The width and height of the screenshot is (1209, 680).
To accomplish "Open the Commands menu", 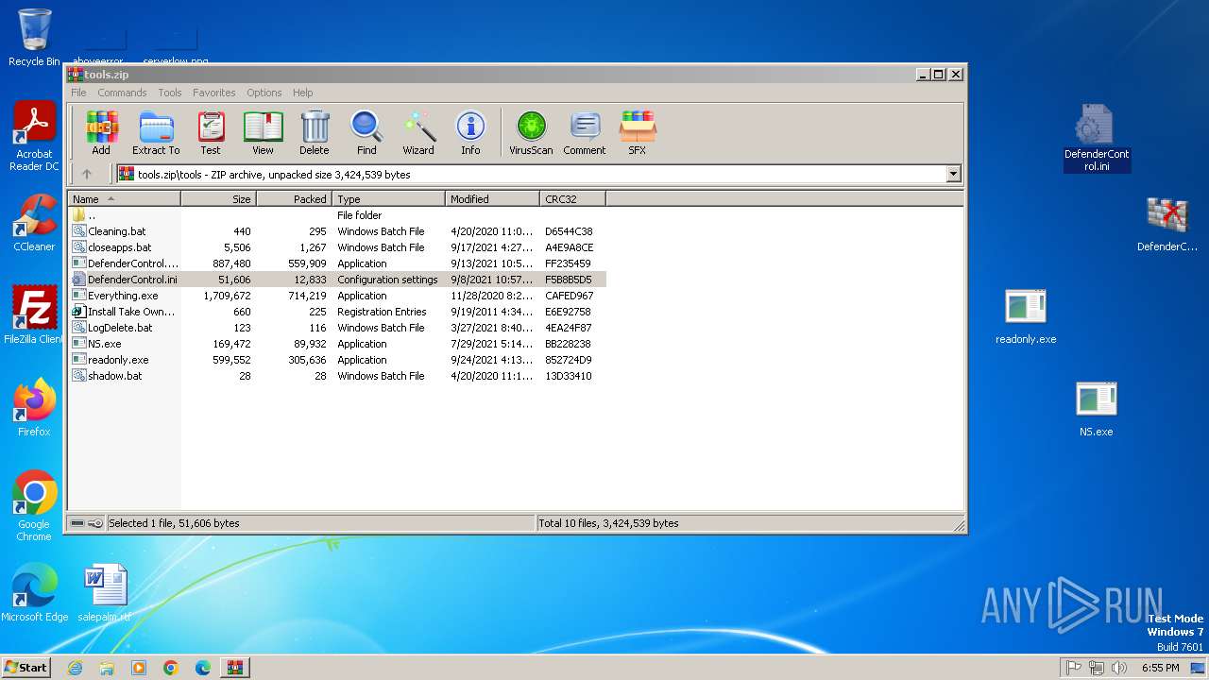I will [122, 93].
